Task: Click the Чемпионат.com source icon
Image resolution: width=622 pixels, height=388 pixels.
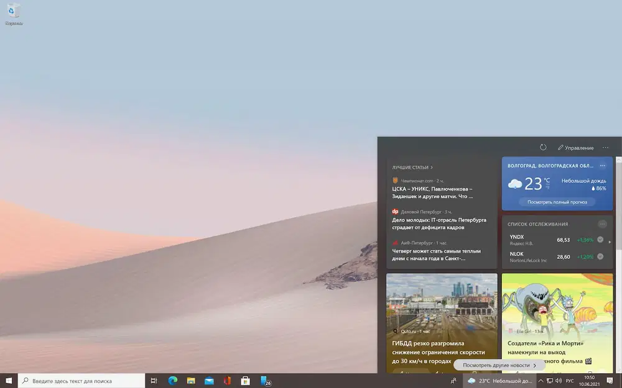Action: pyautogui.click(x=395, y=181)
